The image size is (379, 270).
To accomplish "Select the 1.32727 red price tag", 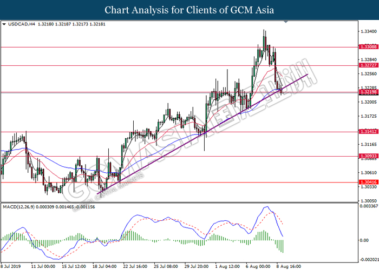I will 368,65.
